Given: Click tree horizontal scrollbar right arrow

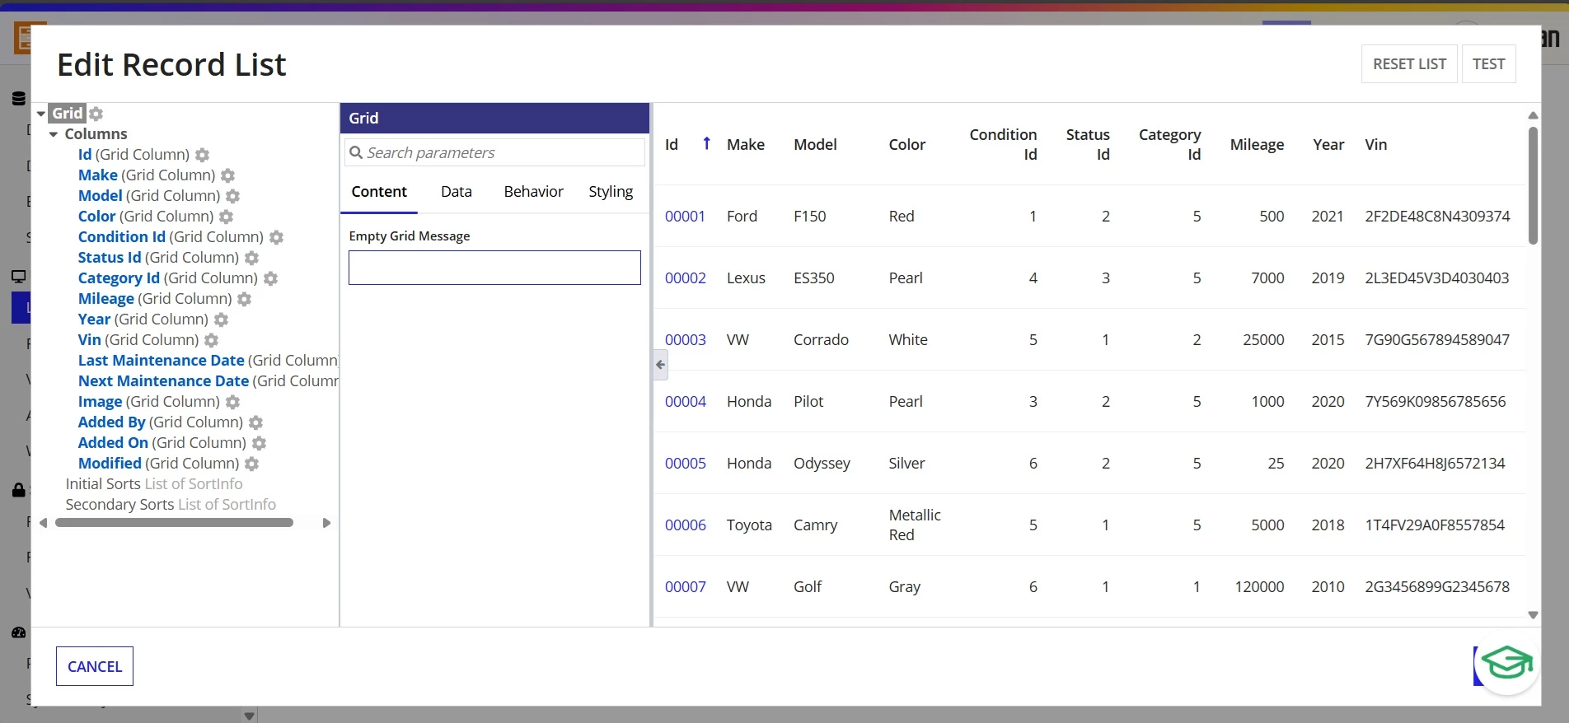Looking at the screenshot, I should coord(326,523).
